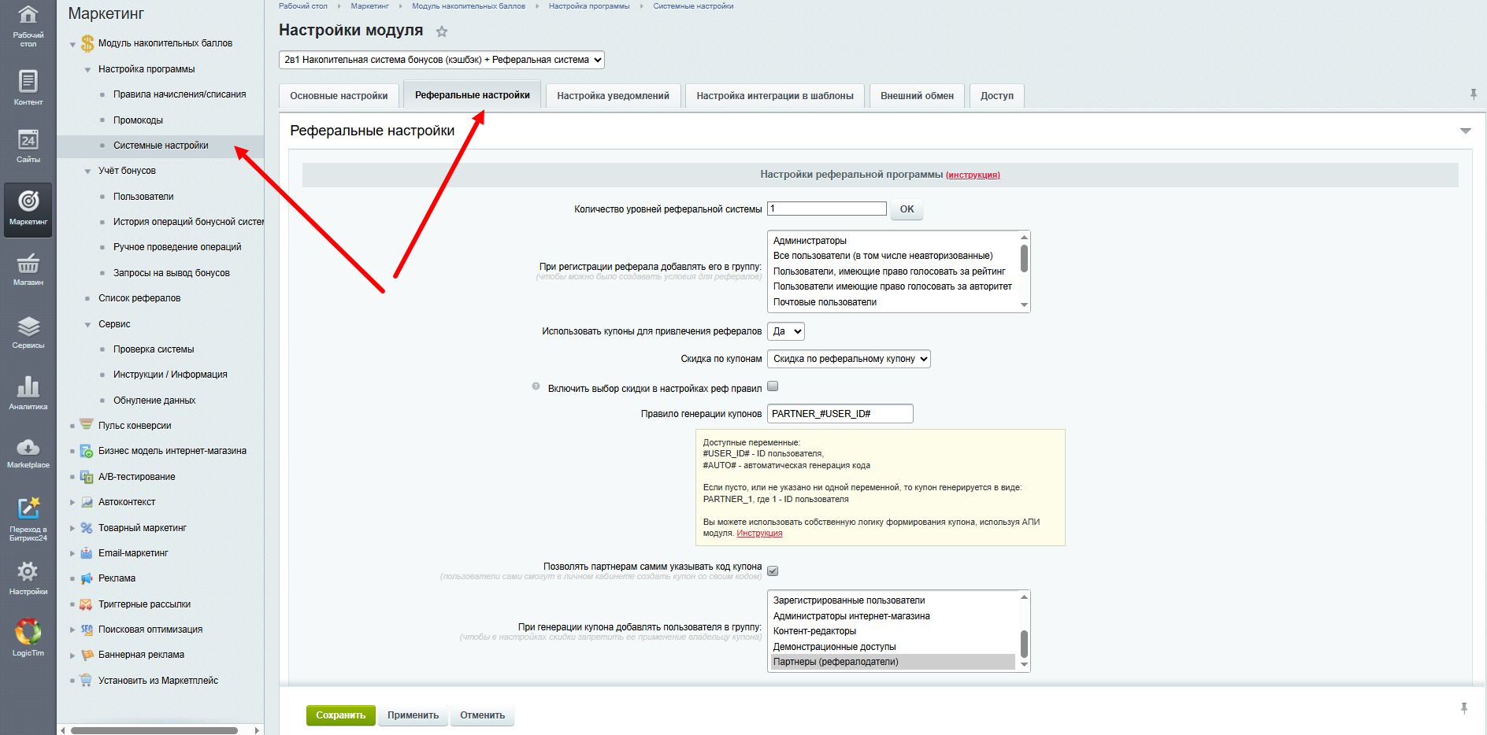Expand the Автоконтекст tree node
Viewport: 1487px width, 735px height.
point(72,502)
